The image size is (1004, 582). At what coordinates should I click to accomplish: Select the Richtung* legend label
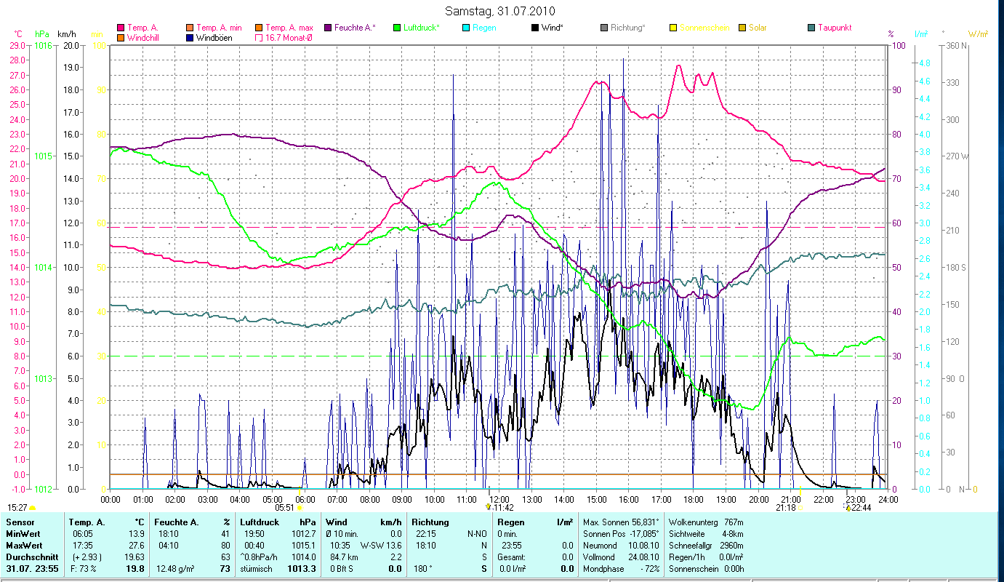tap(627, 28)
